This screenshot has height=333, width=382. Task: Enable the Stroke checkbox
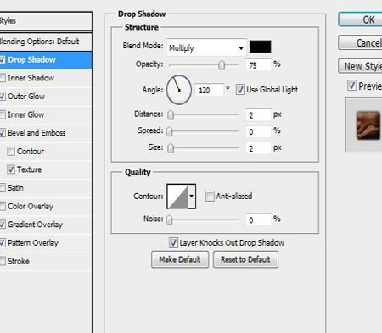click(x=3, y=261)
